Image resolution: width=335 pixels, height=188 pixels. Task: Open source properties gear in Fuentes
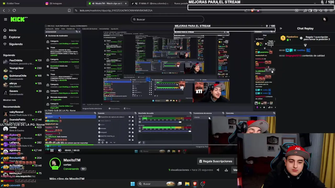[107, 143]
